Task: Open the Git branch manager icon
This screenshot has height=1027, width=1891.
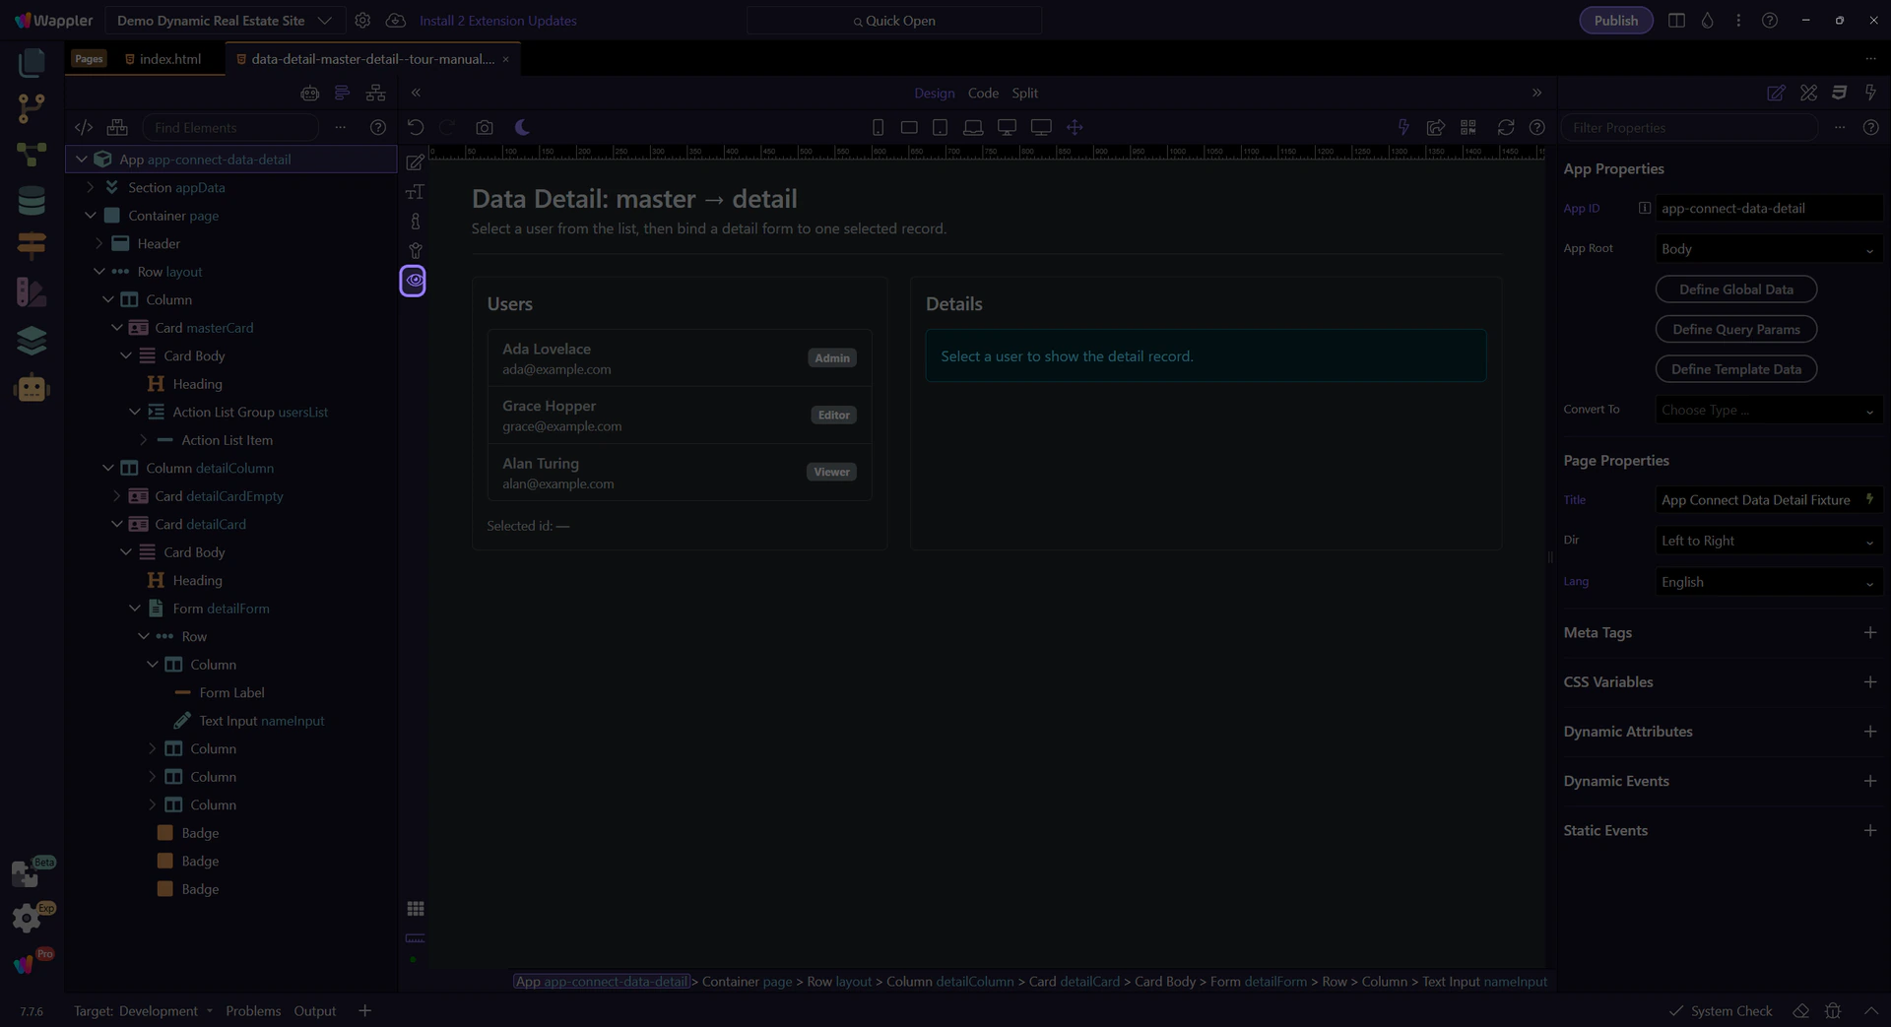Action: 32,107
